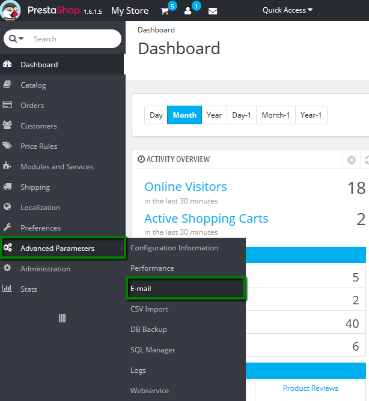Screen dimensions: 369x401
Task: Open the search filter dropdown arrow
Action: pos(21,38)
